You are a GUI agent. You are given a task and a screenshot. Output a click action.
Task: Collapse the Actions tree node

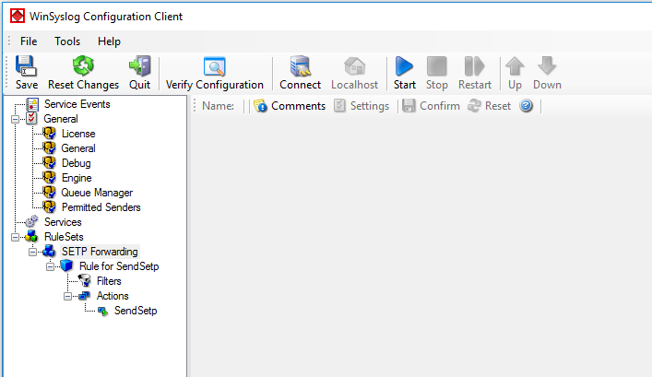tap(67, 297)
